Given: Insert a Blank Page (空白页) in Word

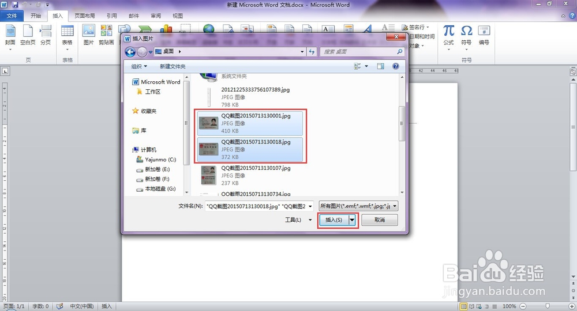Looking at the screenshot, I should pos(28,36).
